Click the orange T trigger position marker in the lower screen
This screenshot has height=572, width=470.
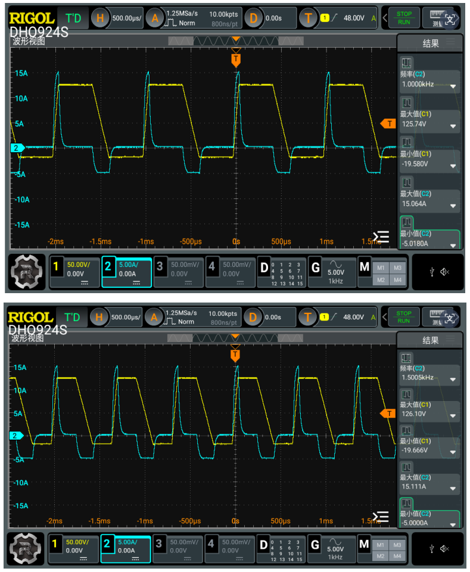(235, 354)
